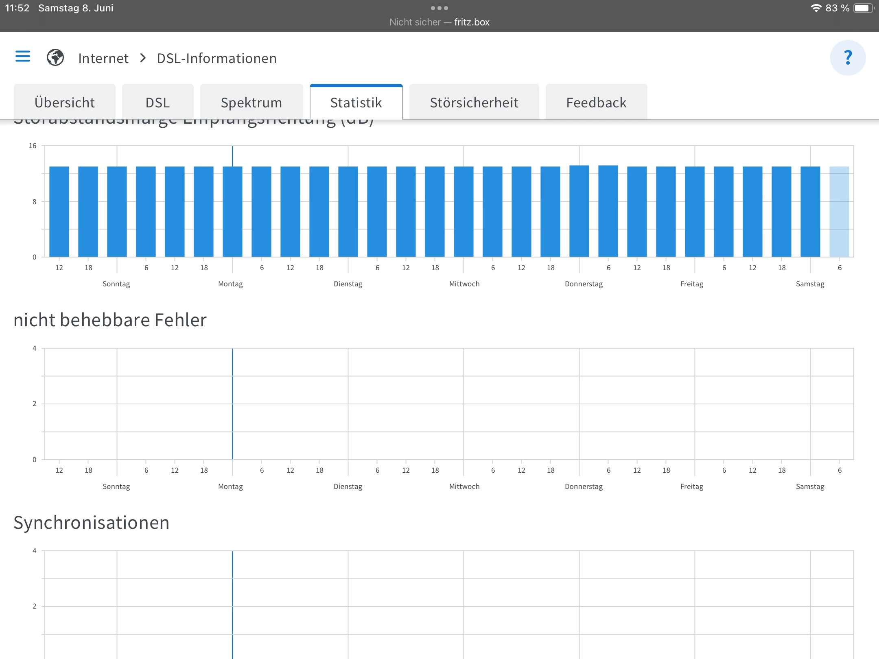This screenshot has width=879, height=659.
Task: Click the Internet breadcrumb link
Action: click(x=103, y=58)
